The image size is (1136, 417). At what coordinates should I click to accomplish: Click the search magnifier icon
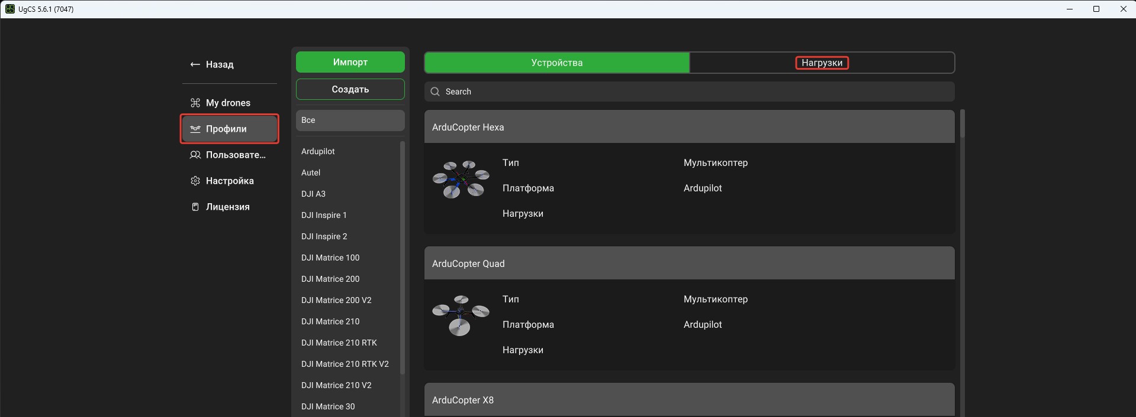pos(435,92)
